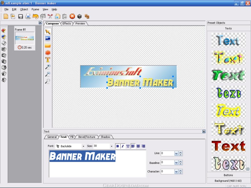Click the third icon in frame sidebar
The image size is (251, 188).
(x=4, y=43)
